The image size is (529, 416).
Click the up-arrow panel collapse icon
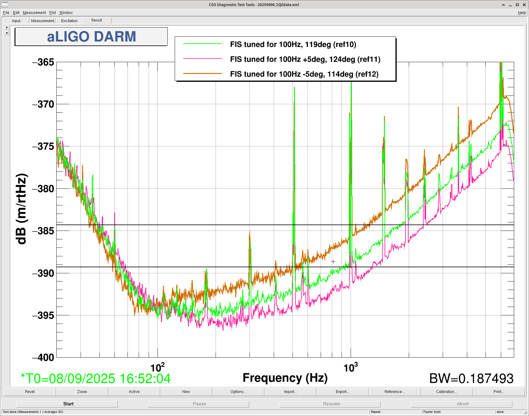pos(7,33)
